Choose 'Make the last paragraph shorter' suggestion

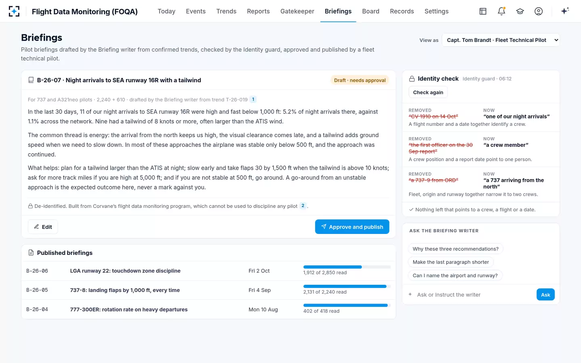451,262
